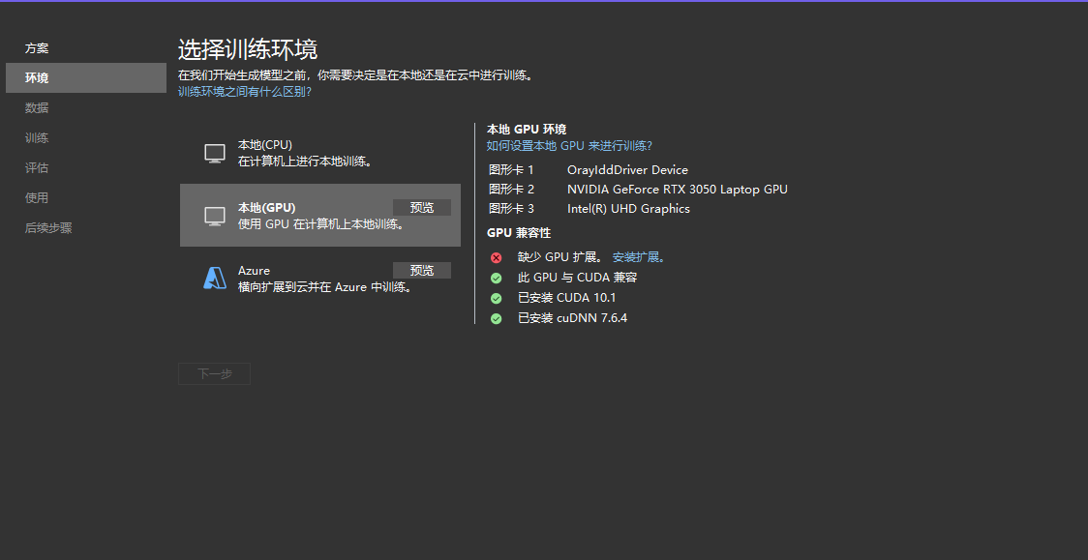
Task: Click the green check beside 已安装 cuDNN 7.6.4
Action: 495,318
